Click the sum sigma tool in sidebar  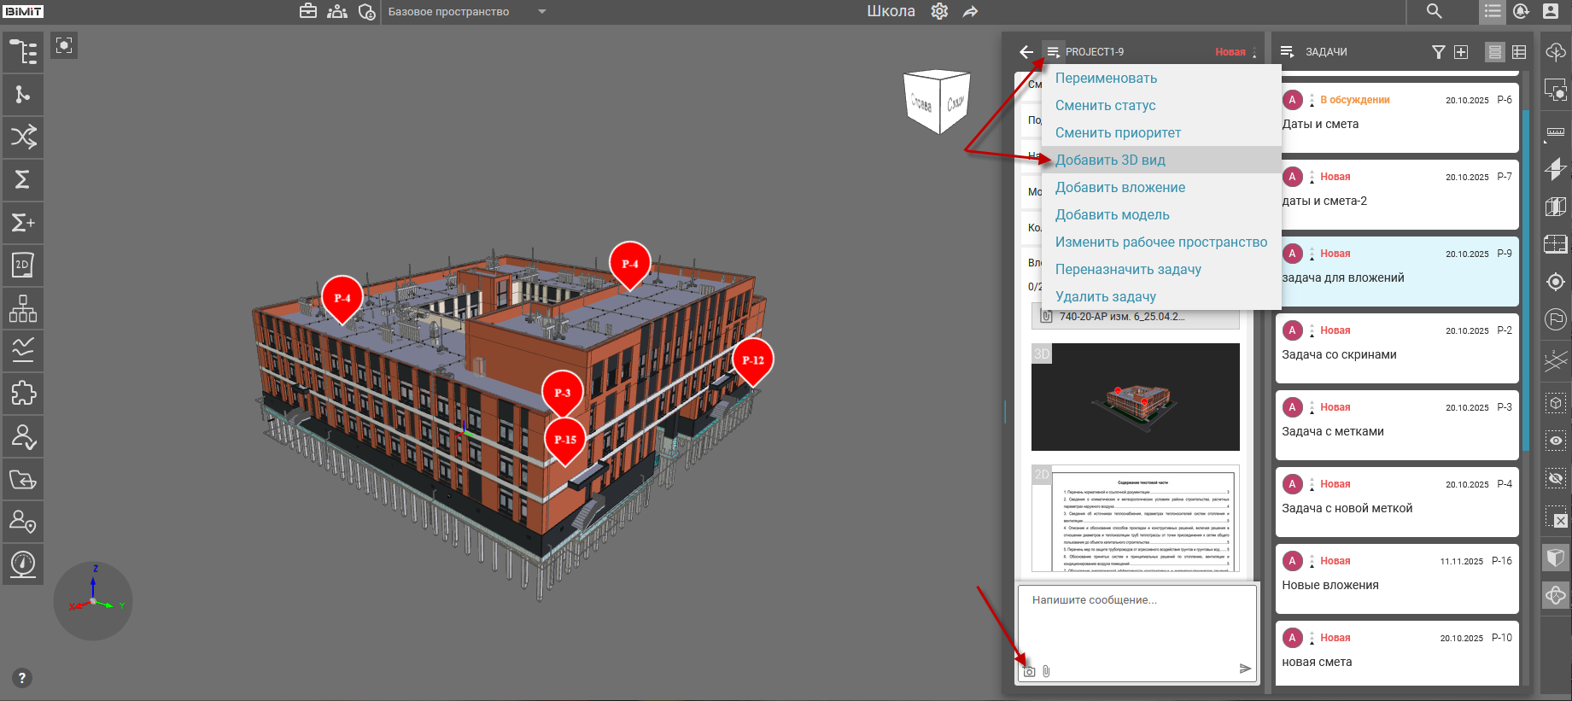[x=23, y=180]
